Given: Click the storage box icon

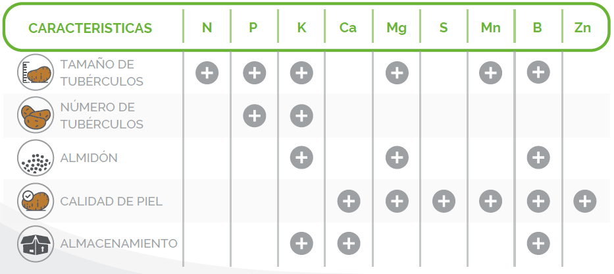Looking at the screenshot, I should click(36, 244).
